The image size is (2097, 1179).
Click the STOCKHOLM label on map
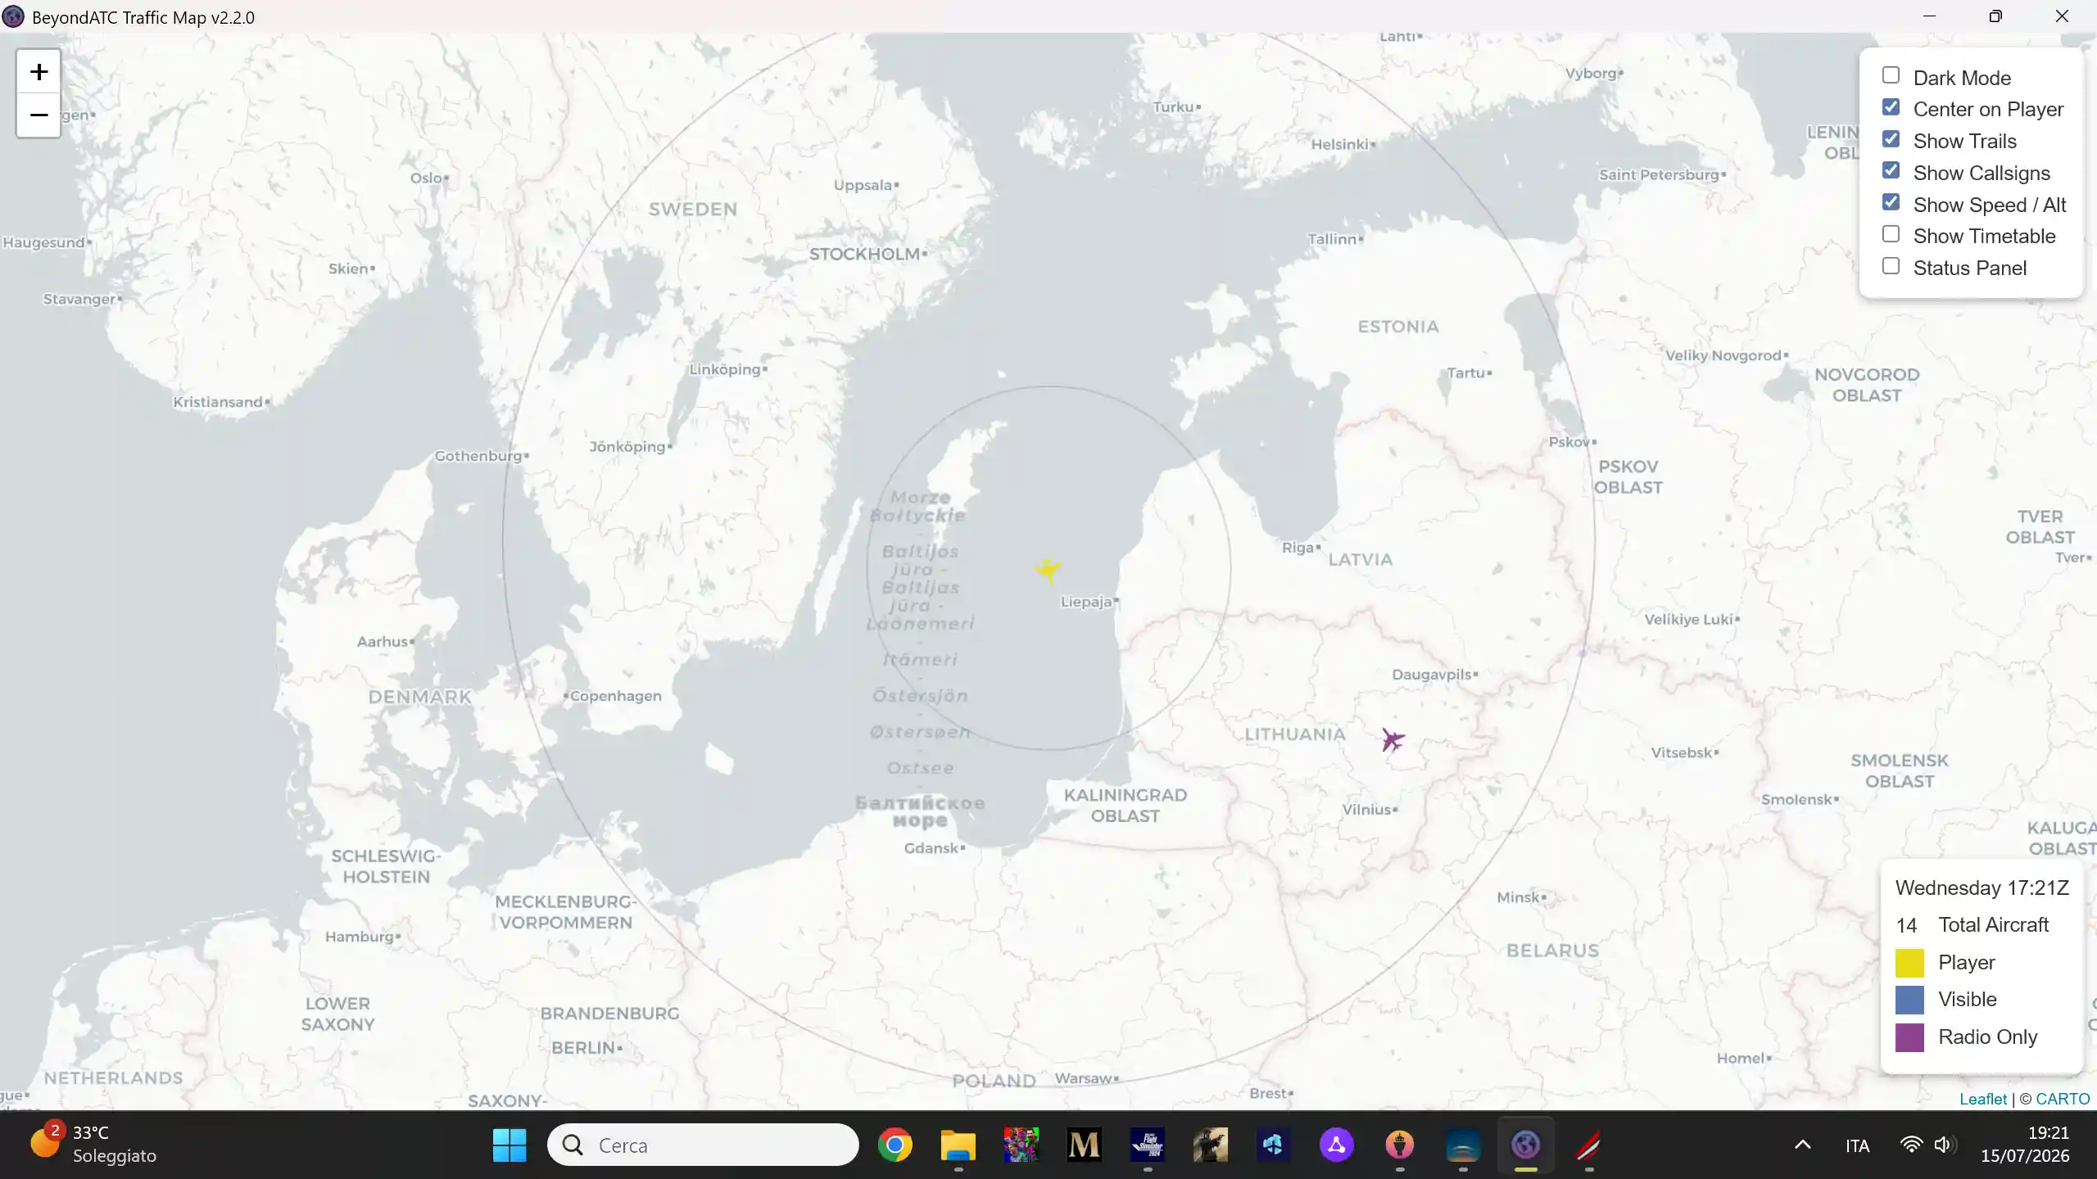(x=864, y=254)
